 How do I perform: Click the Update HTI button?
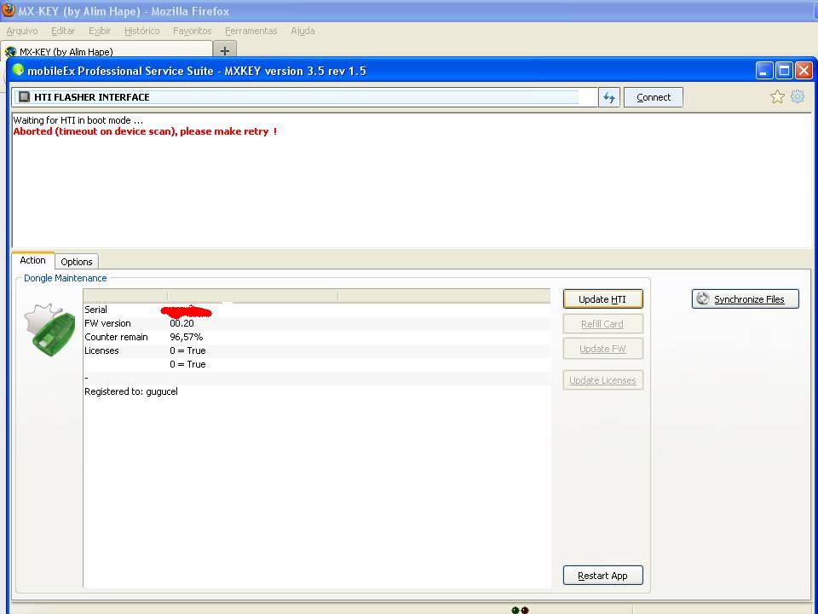(602, 299)
